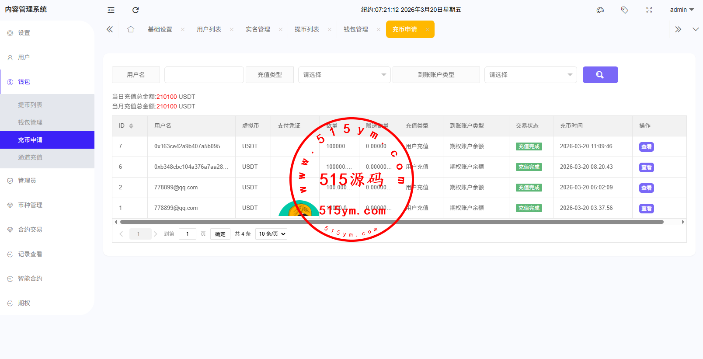
Task: Switch to the 用户列表 tab
Action: pos(209,29)
